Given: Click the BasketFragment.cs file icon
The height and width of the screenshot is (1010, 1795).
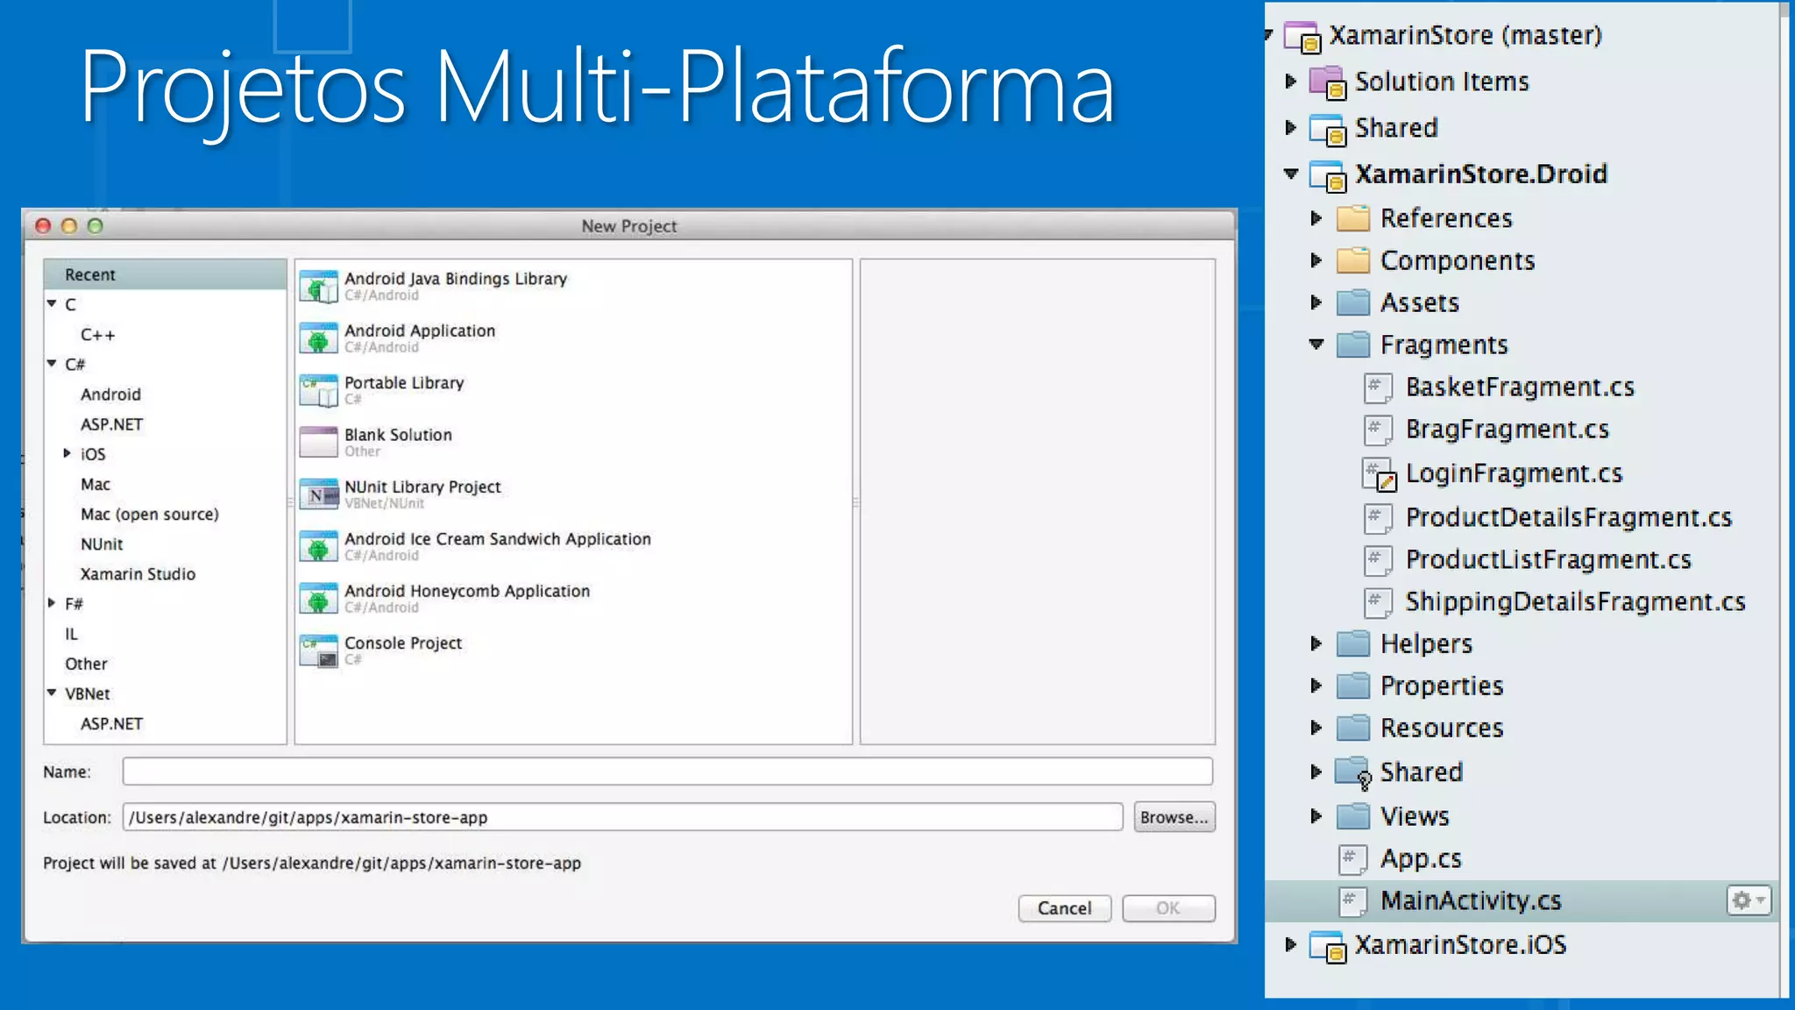Looking at the screenshot, I should coord(1378,388).
